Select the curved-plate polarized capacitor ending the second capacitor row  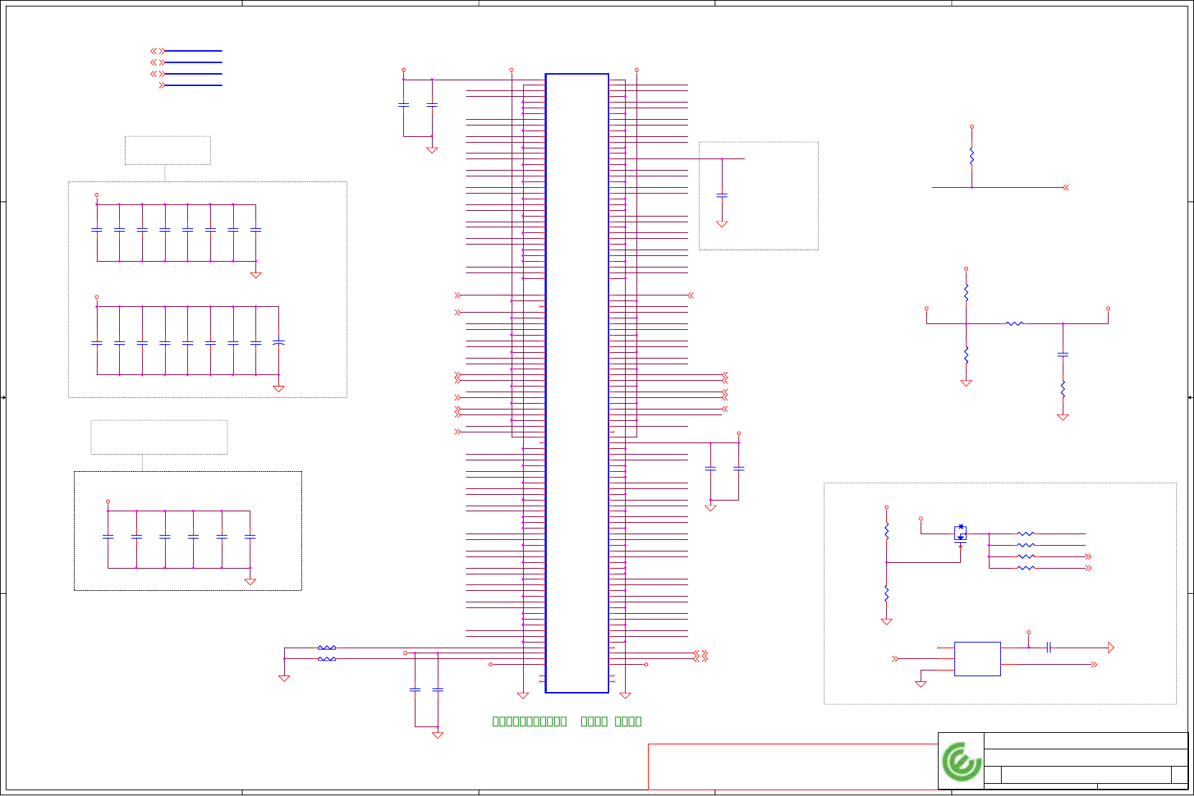coord(278,343)
